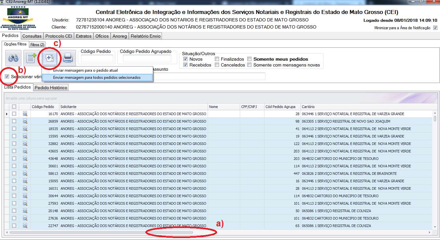Click the vertical scrollbar down arrow
Viewport: 440px width, 240px height.
(435, 227)
